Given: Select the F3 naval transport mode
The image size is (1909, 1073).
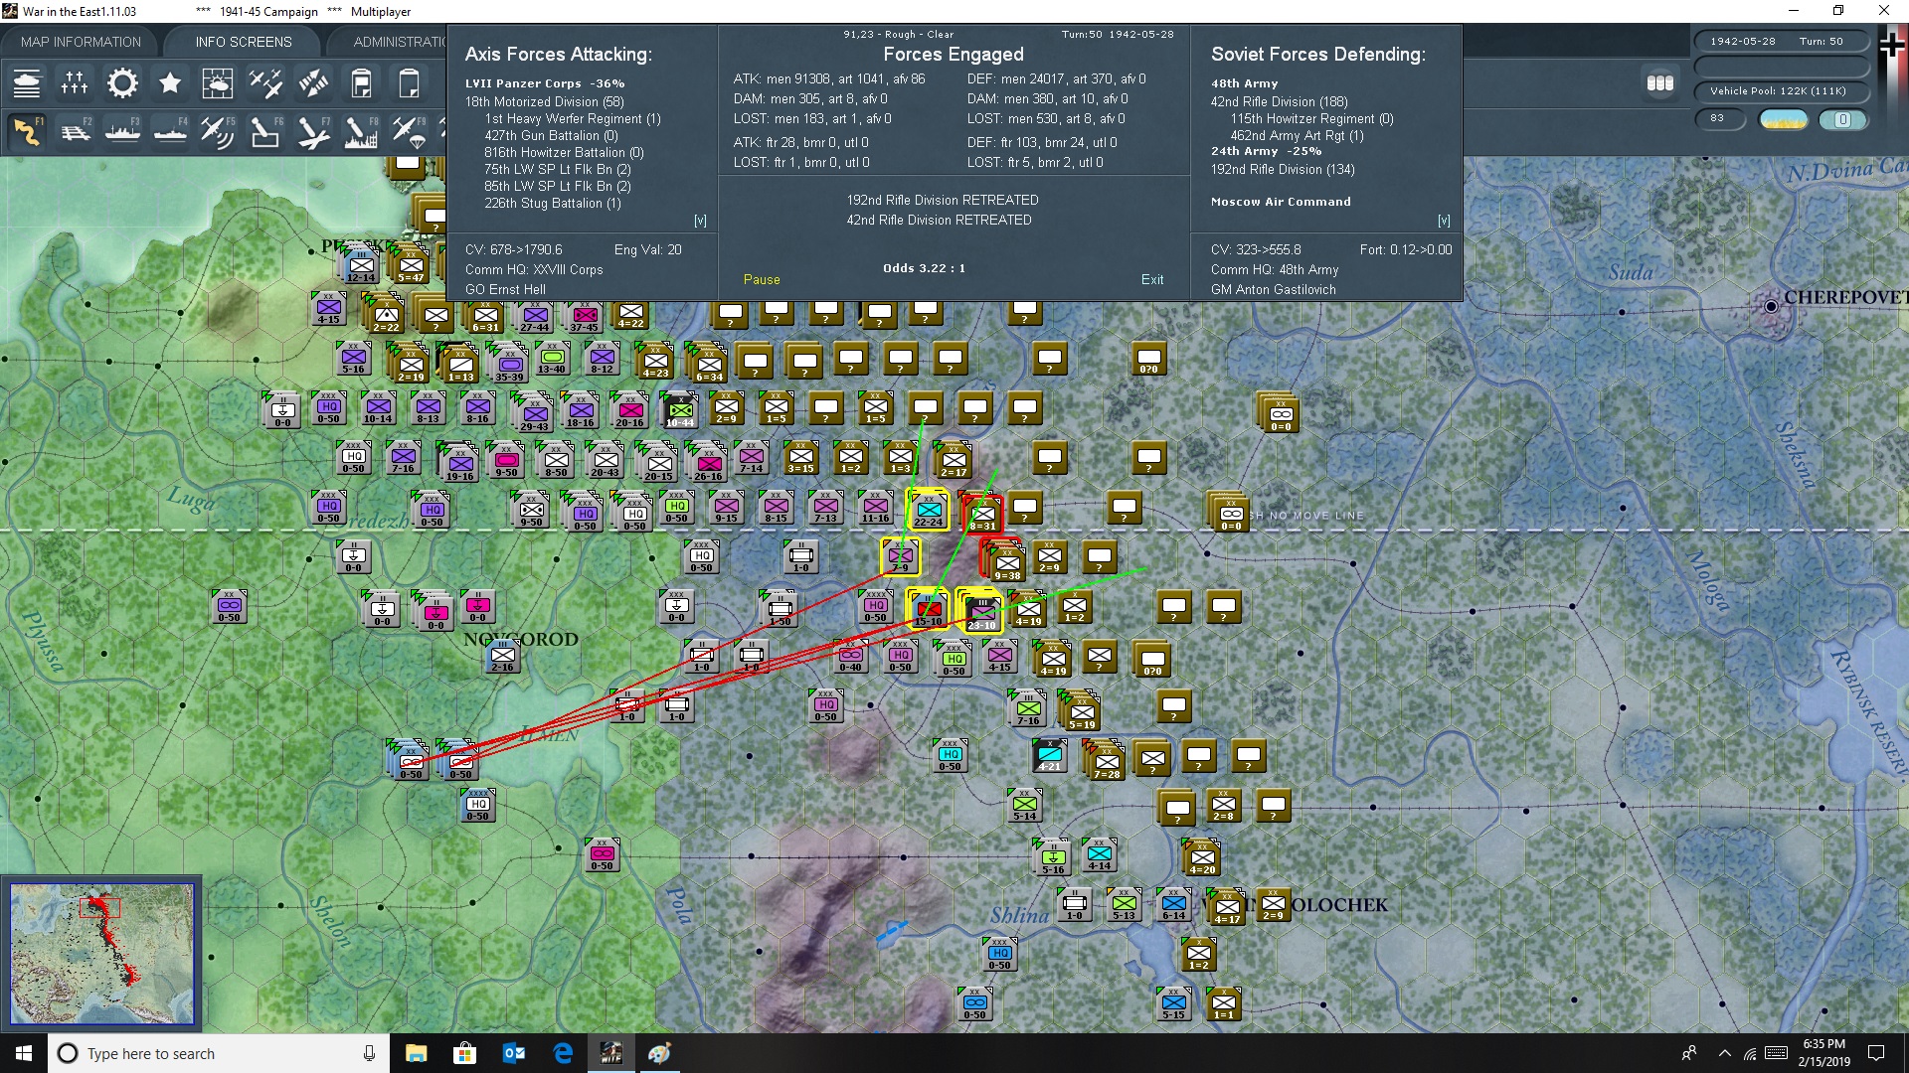Looking at the screenshot, I should coord(122,131).
